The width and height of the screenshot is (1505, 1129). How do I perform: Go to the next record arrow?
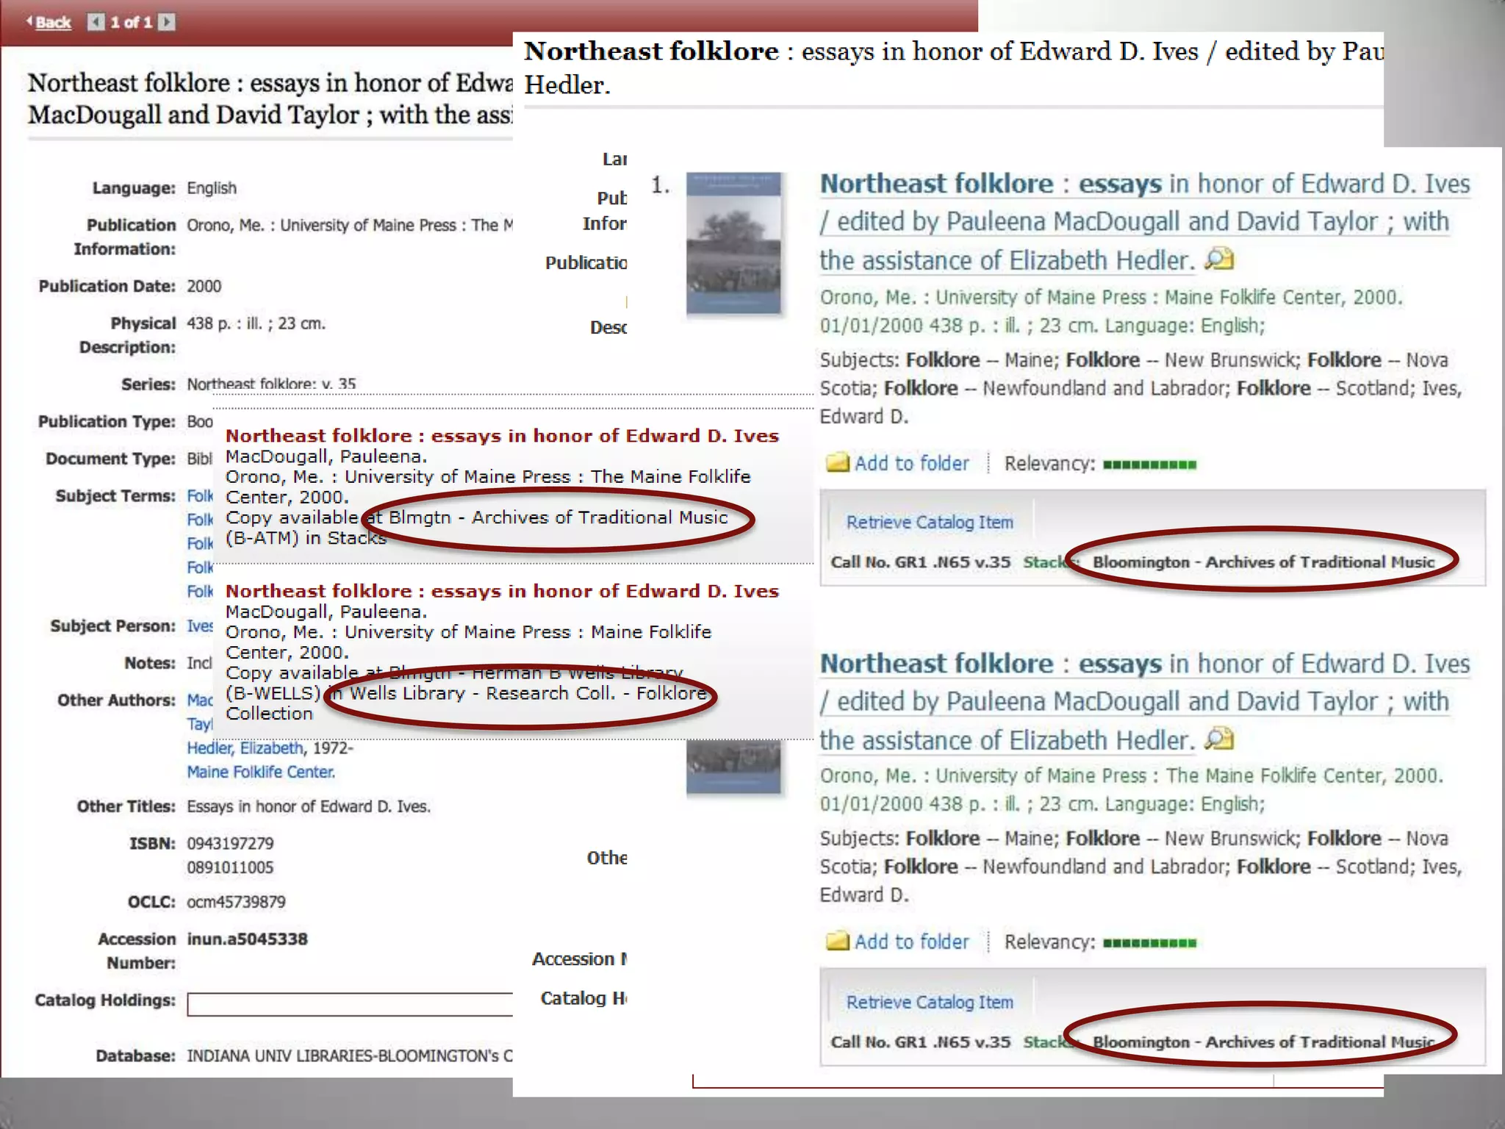[167, 22]
